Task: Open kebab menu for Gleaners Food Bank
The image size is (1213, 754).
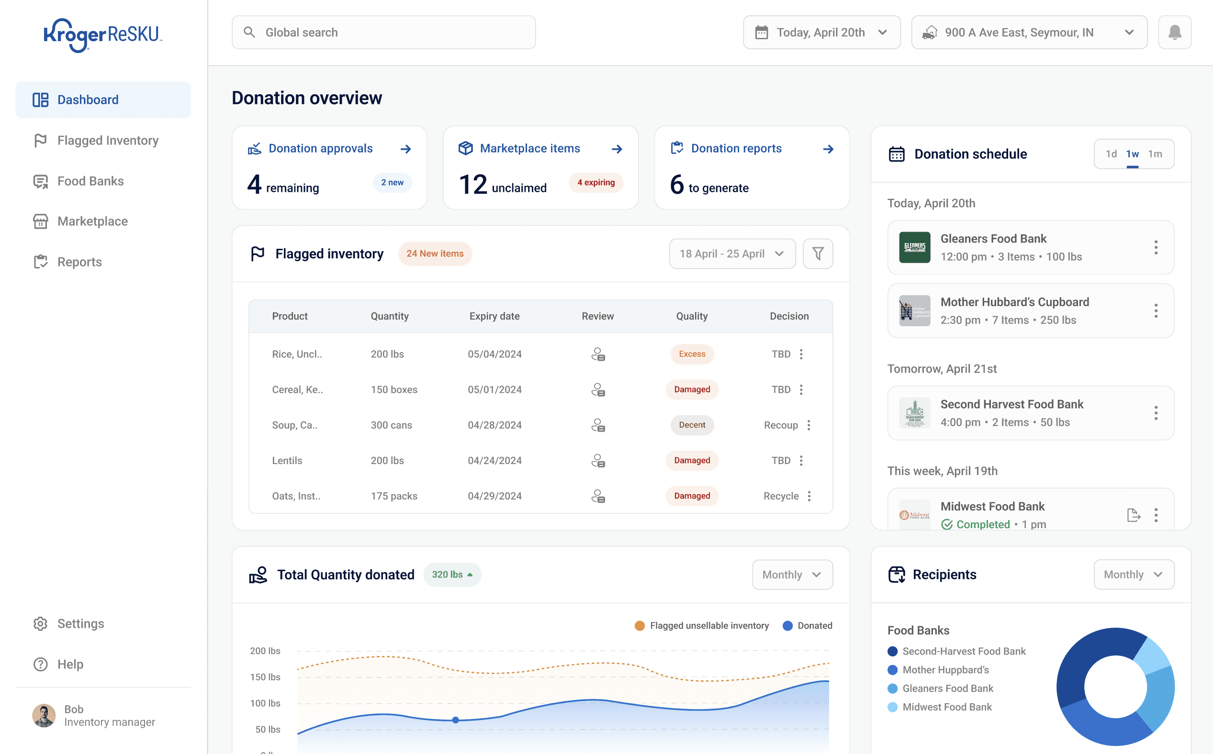Action: [x=1155, y=247]
